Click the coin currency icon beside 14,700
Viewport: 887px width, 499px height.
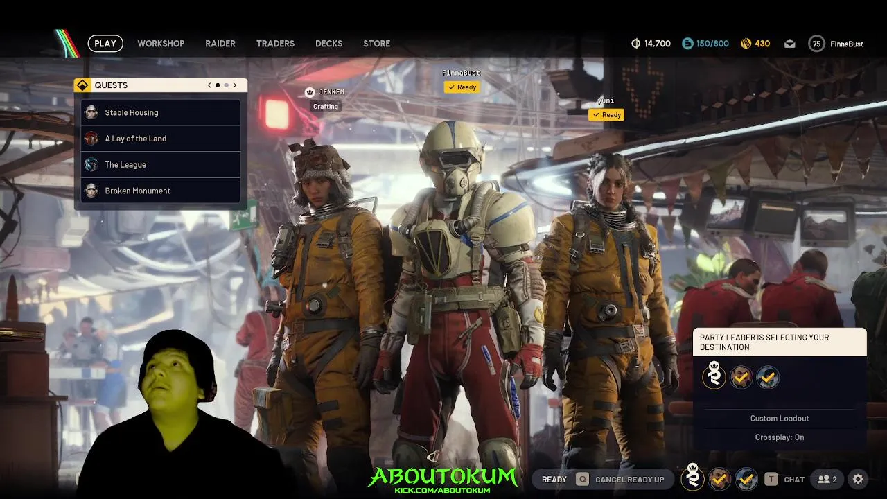point(635,43)
